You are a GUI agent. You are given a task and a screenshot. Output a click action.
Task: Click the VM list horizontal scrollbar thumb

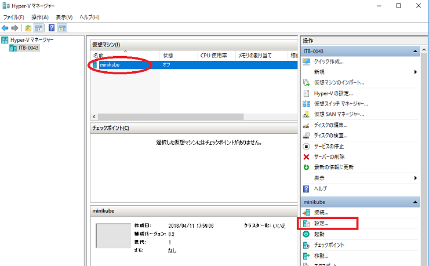click(170, 116)
